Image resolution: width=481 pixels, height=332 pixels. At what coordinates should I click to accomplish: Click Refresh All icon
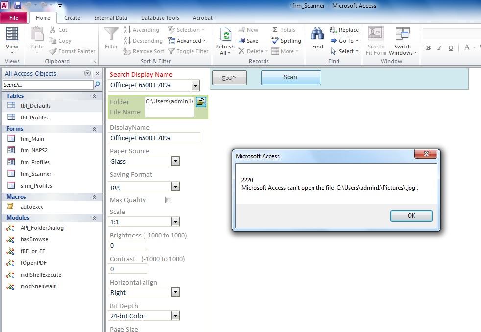click(x=225, y=34)
